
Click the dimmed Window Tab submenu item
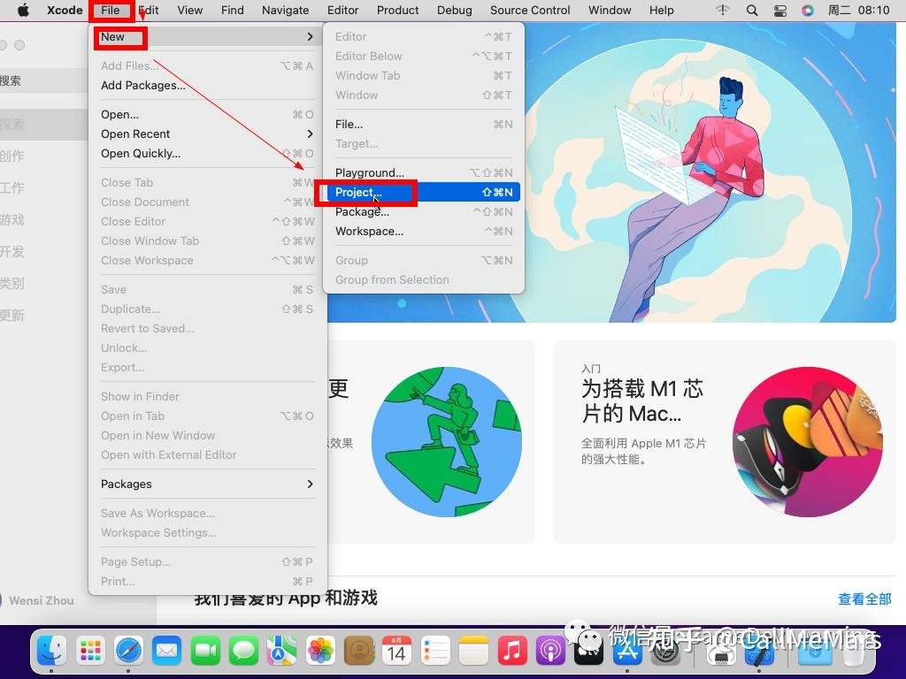click(x=424, y=76)
